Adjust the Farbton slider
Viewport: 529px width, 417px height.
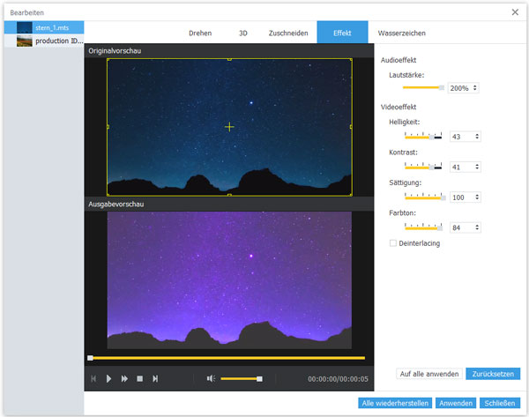tap(423, 227)
